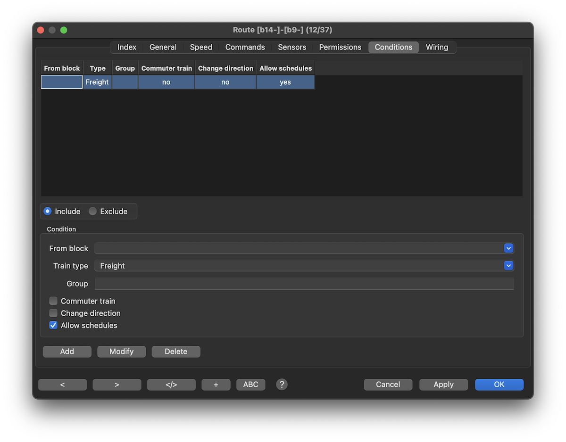
Task: Select the Freight row in conditions table
Action: click(x=98, y=82)
